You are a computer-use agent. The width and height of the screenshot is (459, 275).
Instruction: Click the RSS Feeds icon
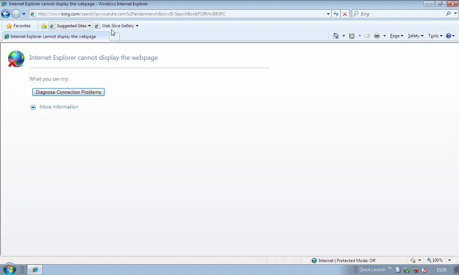tap(352, 36)
